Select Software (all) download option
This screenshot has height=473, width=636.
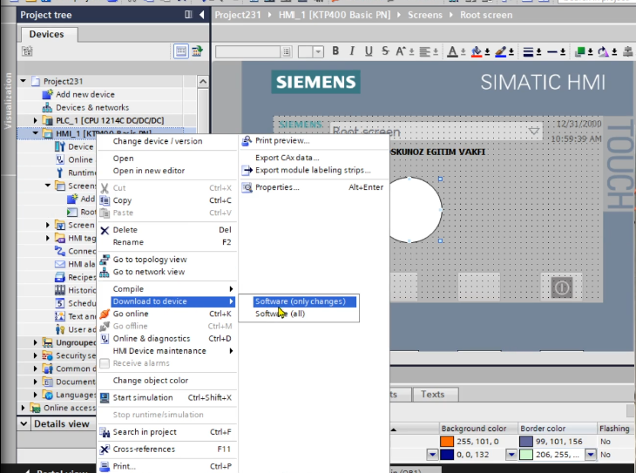tap(280, 314)
